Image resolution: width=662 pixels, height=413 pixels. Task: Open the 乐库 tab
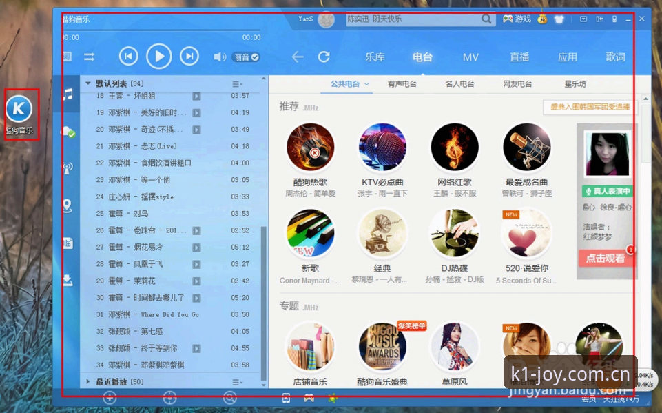[375, 57]
